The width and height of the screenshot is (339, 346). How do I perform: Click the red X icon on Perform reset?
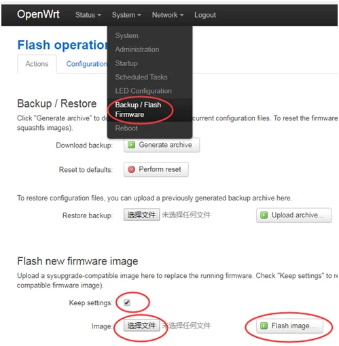click(x=131, y=169)
